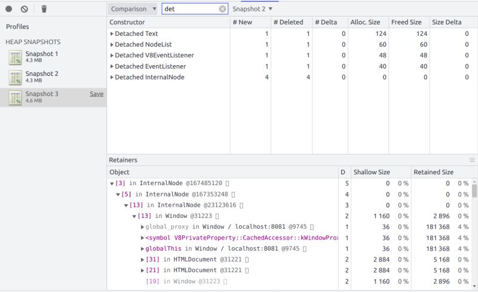Expand the Detached V8EventListener row
Viewport: 478px width, 292px height.
112,56
